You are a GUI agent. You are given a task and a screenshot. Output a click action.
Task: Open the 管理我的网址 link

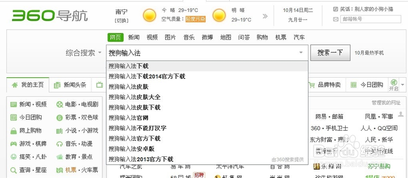coord(386,103)
